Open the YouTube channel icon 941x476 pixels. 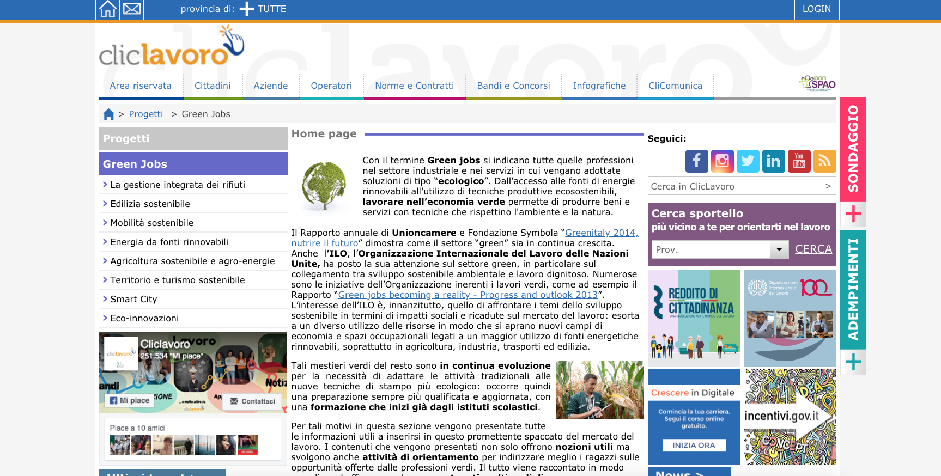coord(799,161)
